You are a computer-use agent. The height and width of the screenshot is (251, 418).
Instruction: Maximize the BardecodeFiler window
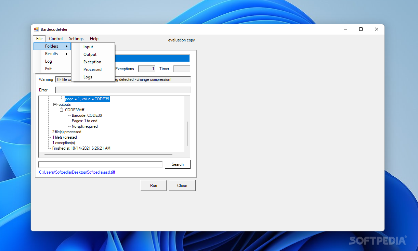click(x=361, y=29)
